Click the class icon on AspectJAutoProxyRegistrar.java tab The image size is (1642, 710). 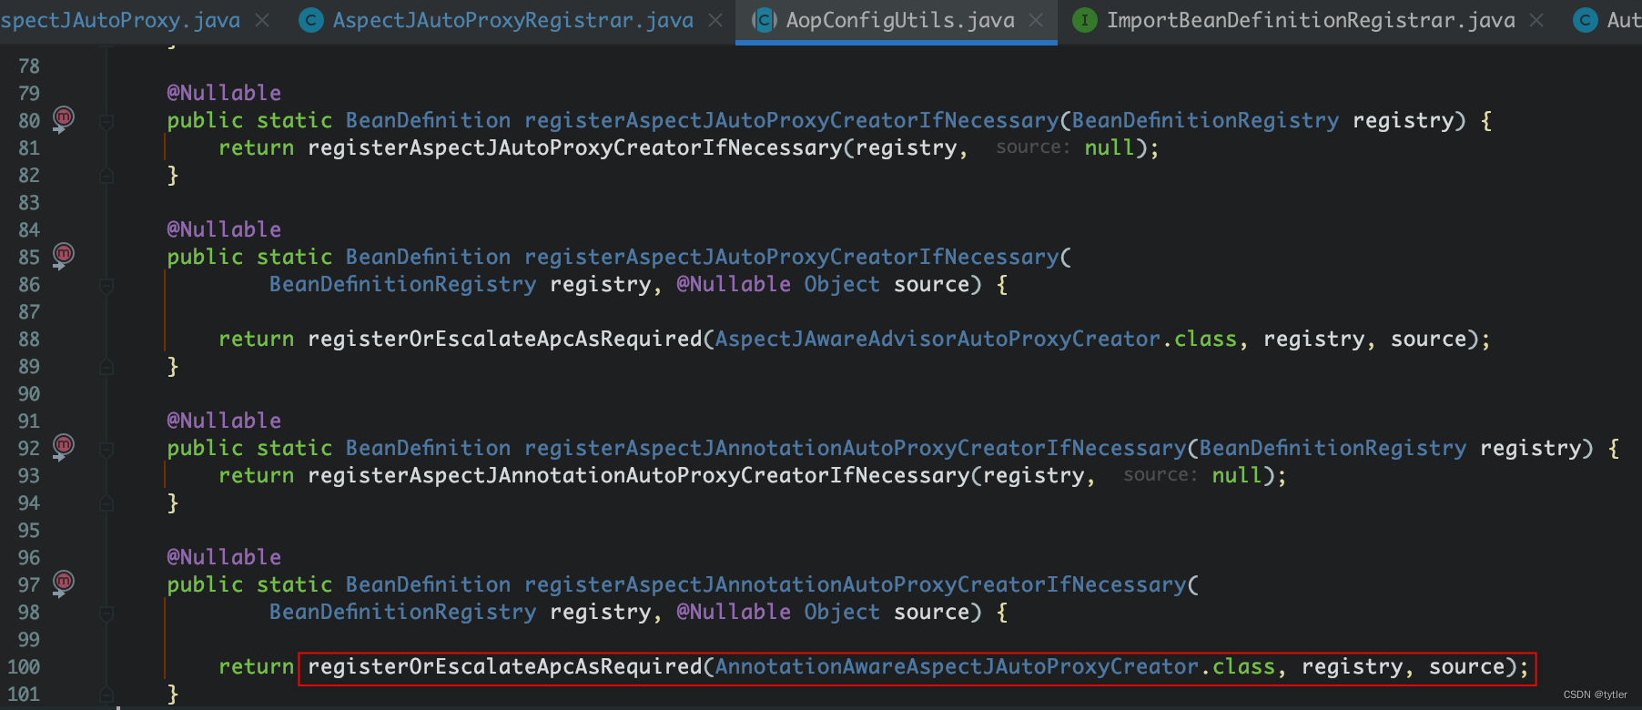pos(311,20)
